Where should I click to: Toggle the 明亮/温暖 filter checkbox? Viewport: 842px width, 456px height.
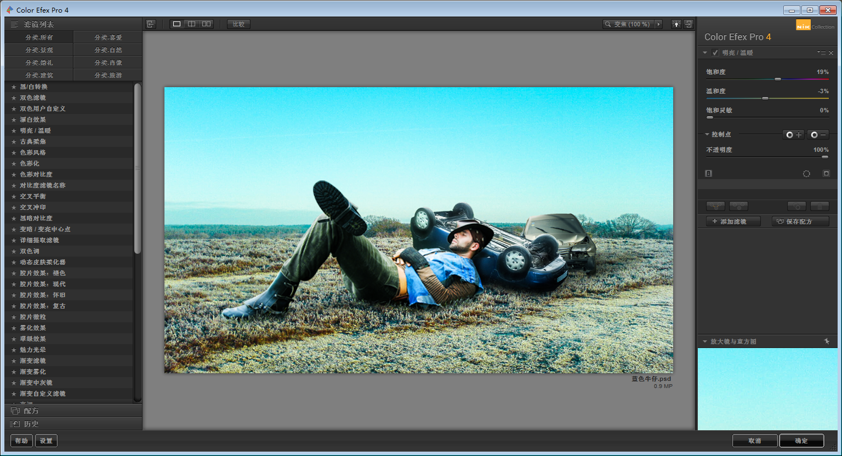[x=715, y=53]
